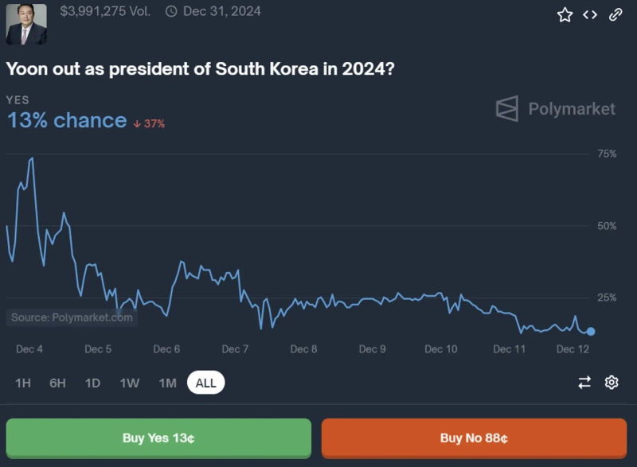Choose the 1M time range
This screenshot has height=467, width=637.
point(167,383)
